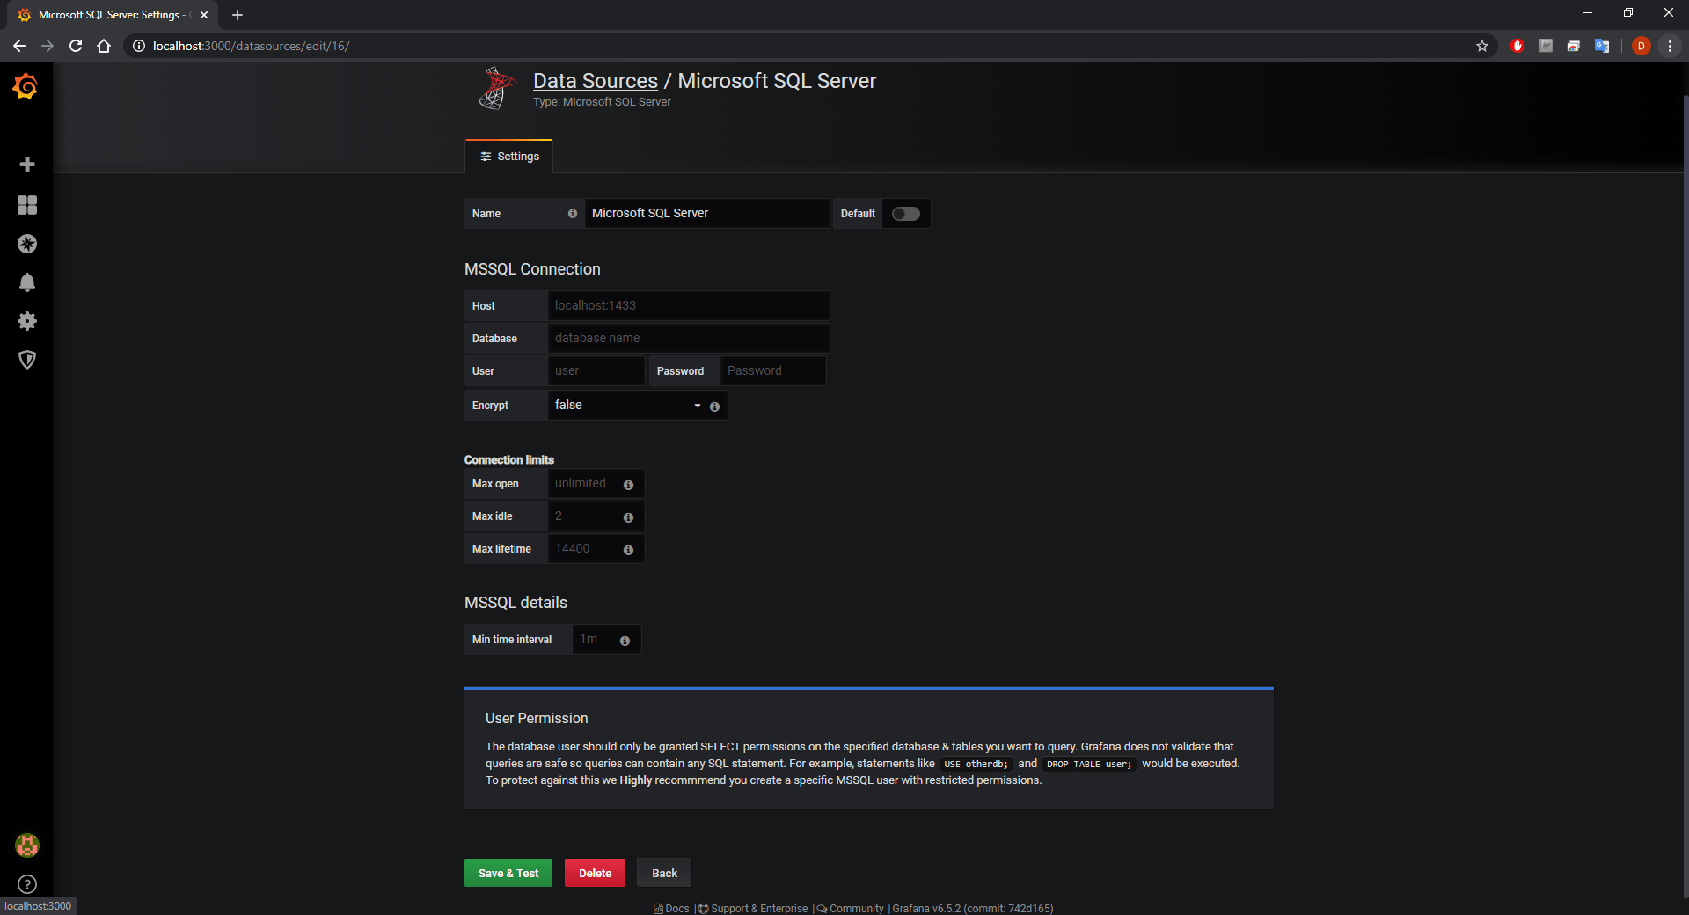View site information icon in address bar

[x=139, y=46]
